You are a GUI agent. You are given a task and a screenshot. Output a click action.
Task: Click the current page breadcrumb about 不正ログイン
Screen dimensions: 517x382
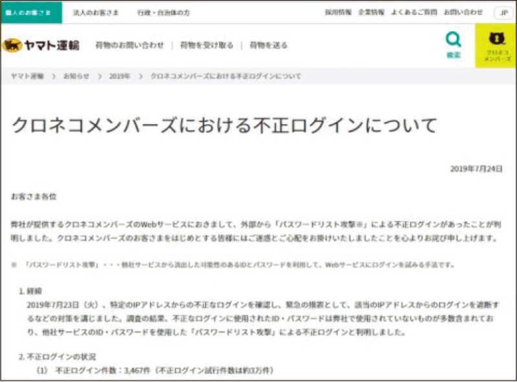226,76
